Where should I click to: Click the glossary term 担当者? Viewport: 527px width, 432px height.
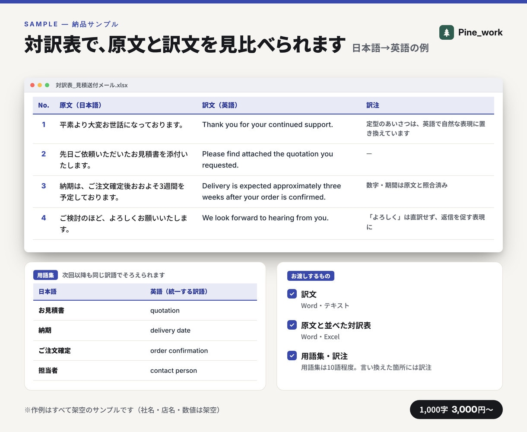pyautogui.click(x=48, y=371)
